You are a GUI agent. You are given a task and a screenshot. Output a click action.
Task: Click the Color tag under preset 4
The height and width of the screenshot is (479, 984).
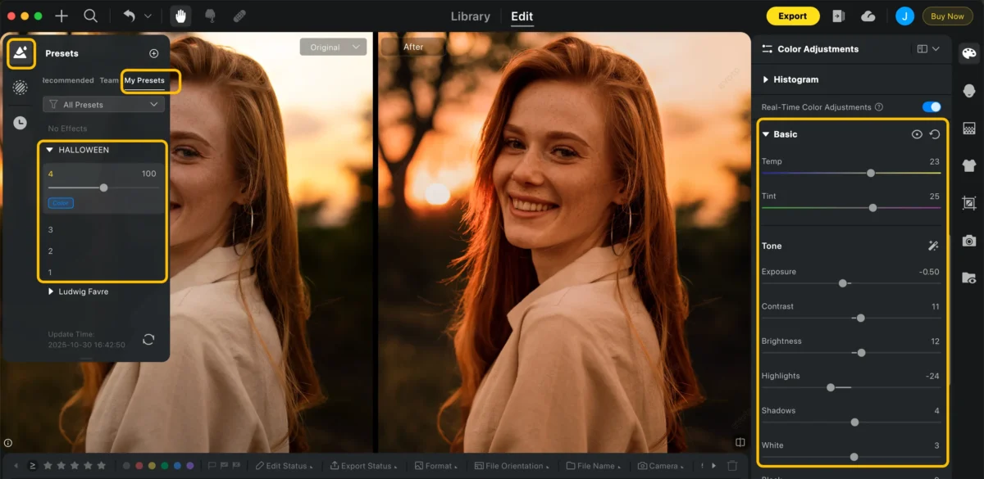coord(61,203)
